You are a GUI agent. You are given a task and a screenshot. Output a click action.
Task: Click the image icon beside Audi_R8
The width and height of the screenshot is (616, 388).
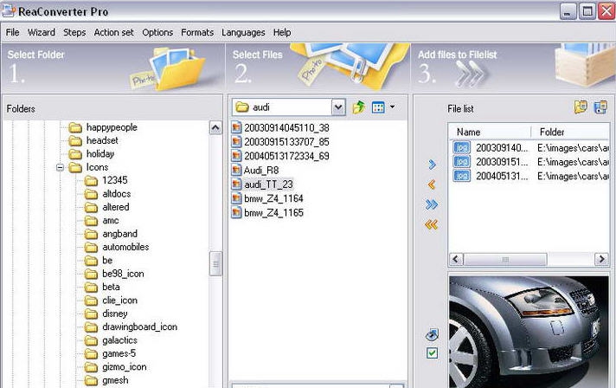click(x=236, y=171)
